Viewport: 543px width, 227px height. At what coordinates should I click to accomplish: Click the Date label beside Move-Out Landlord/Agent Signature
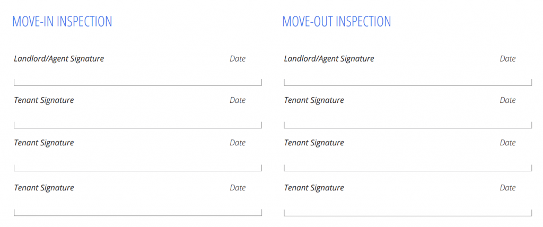[x=507, y=59]
